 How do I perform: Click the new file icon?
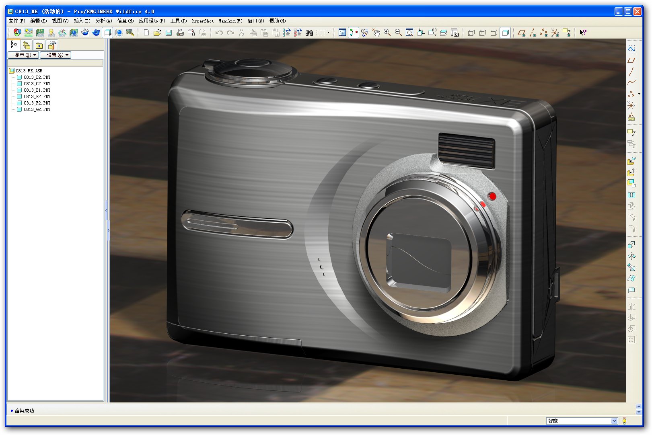tap(146, 33)
